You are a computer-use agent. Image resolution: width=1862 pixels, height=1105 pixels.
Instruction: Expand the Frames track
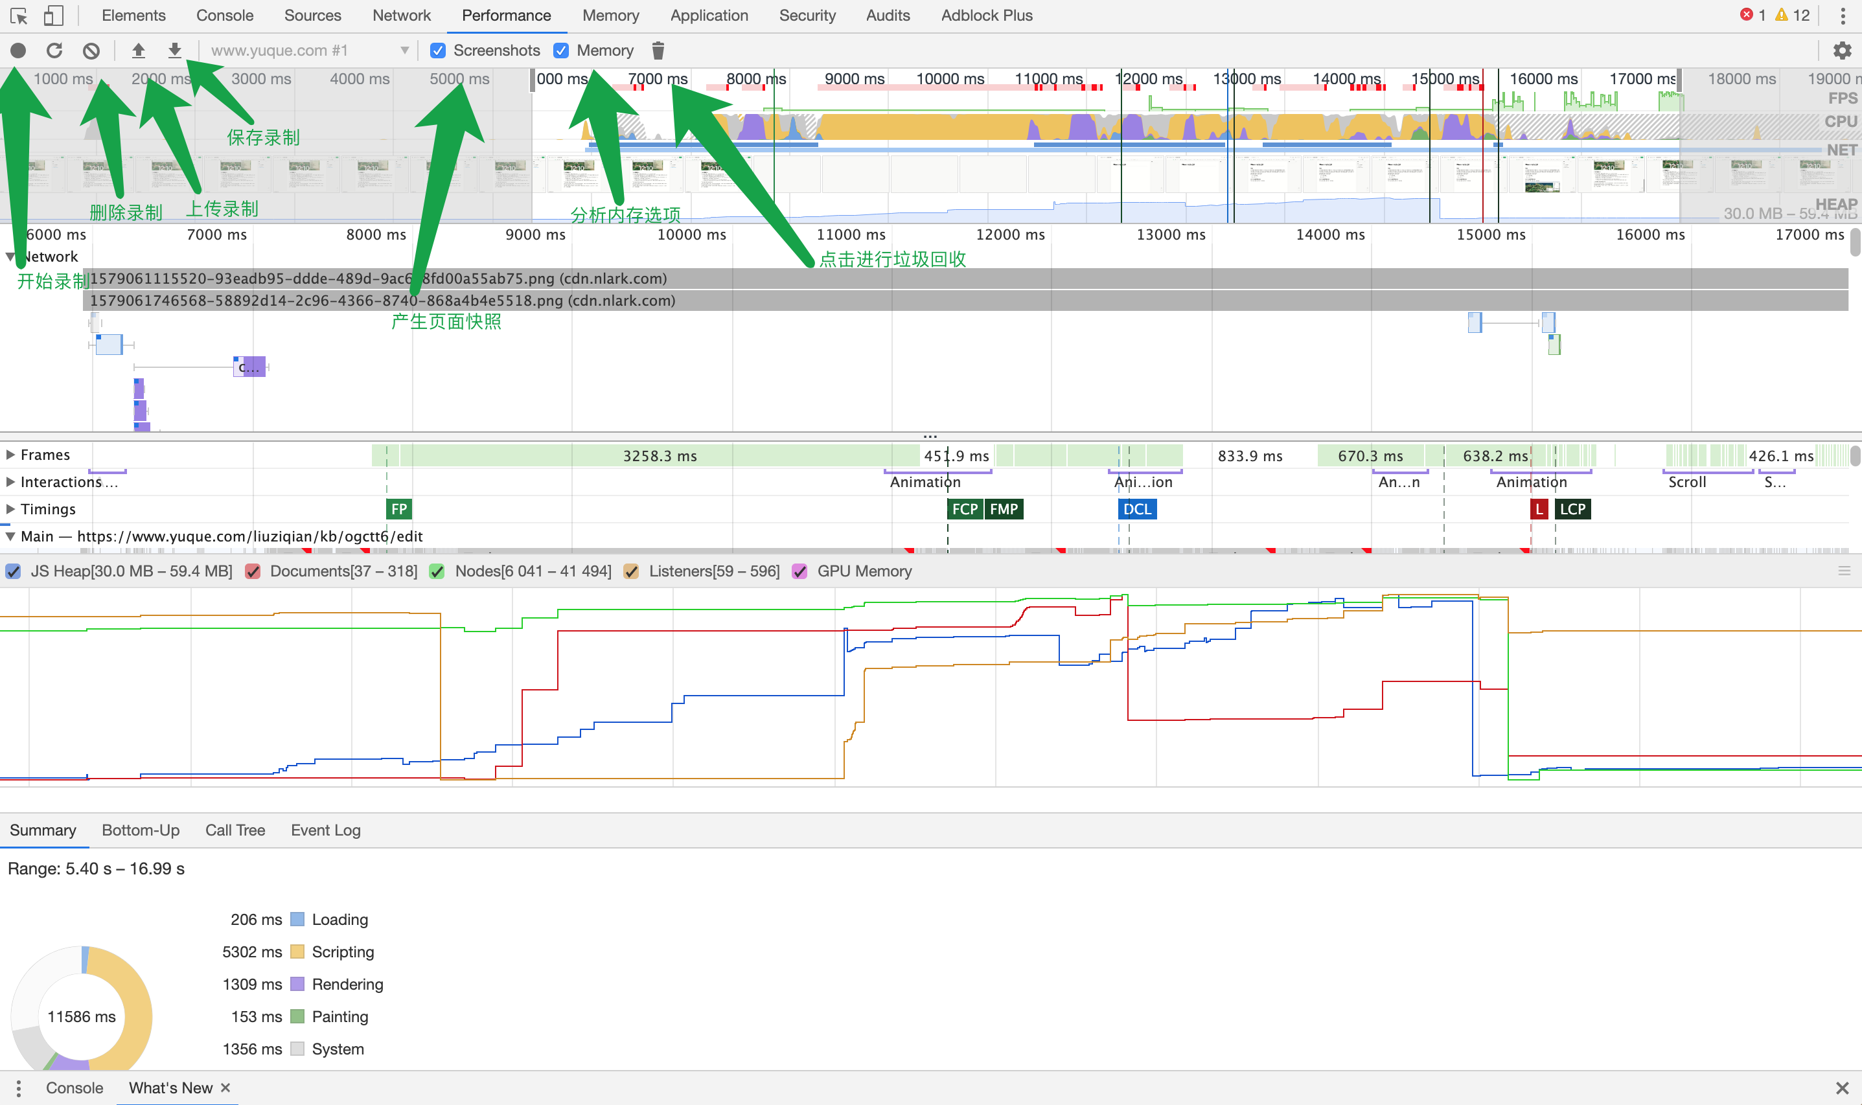tap(10, 455)
